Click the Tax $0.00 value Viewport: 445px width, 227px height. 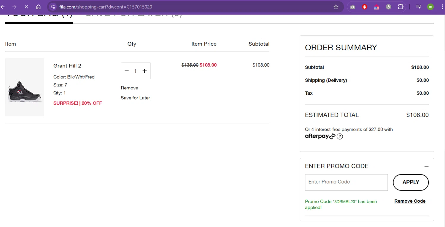click(422, 93)
